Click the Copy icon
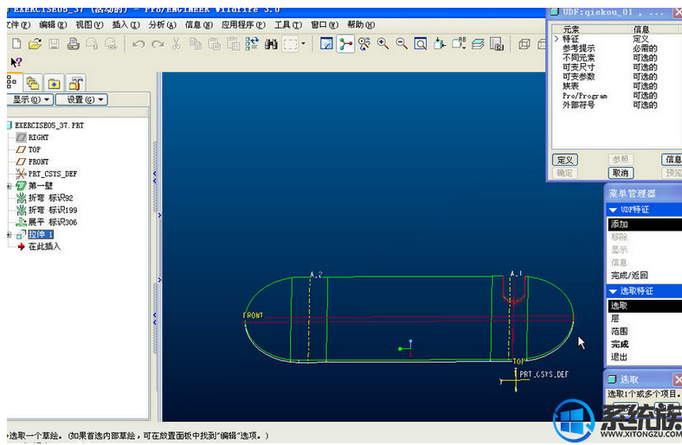Viewport: 682px width, 445px height. tap(196, 44)
